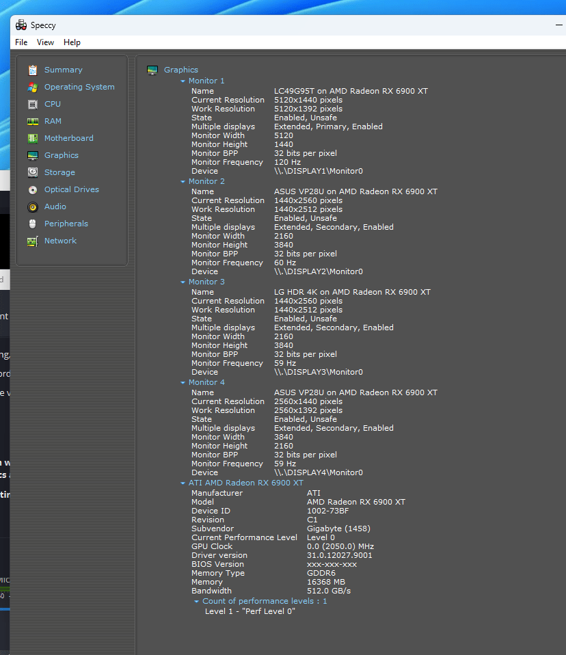Click the CPU chip icon in sidebar
Viewport: 566px width, 655px height.
coord(33,105)
